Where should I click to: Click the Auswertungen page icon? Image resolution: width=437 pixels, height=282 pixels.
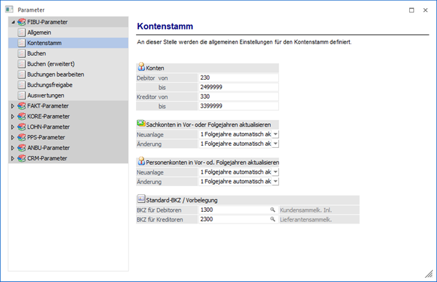pyautogui.click(x=22, y=94)
